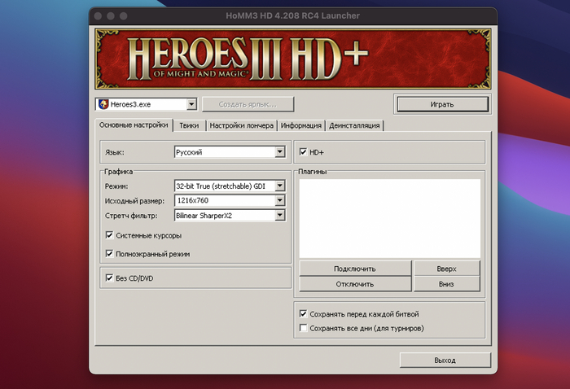Open the Твики tab

(x=189, y=125)
